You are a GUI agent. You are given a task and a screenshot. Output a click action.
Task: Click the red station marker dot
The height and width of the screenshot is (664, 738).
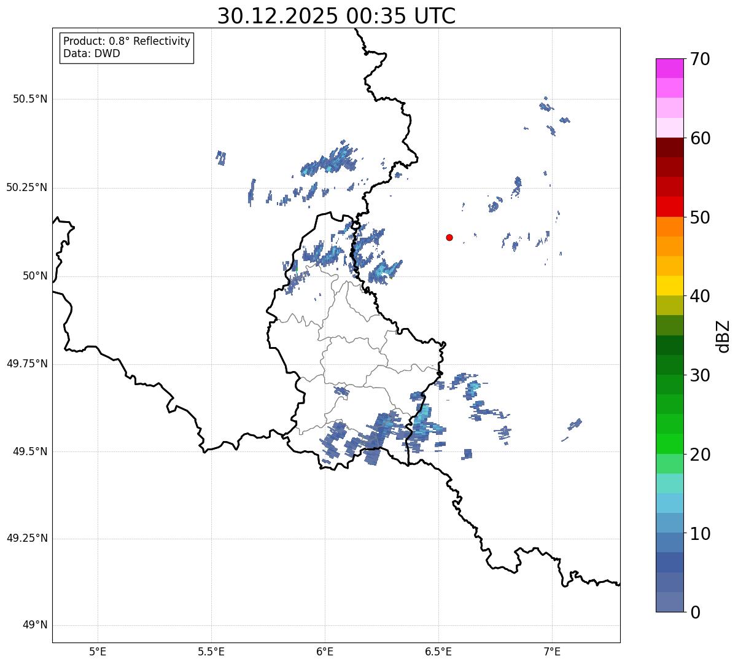[x=449, y=237]
